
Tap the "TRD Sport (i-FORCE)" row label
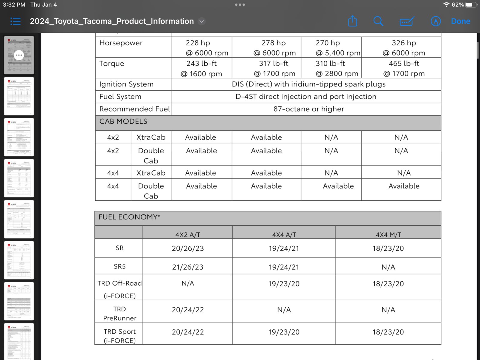pyautogui.click(x=120, y=336)
